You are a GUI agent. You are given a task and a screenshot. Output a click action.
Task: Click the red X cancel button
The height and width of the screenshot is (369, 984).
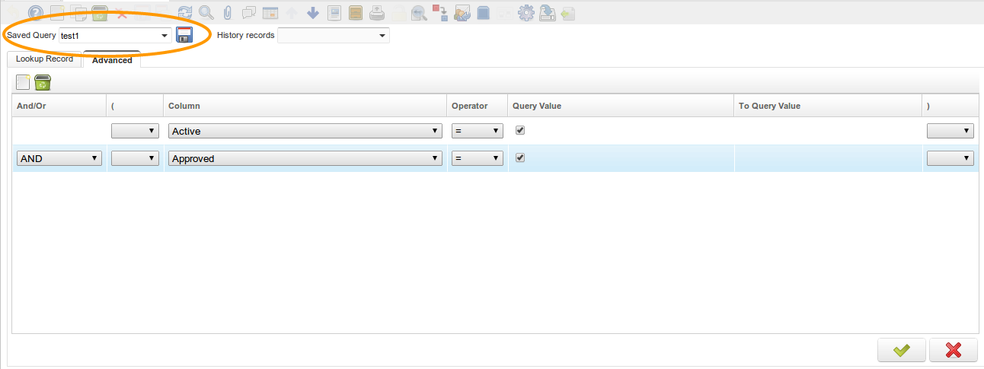953,350
